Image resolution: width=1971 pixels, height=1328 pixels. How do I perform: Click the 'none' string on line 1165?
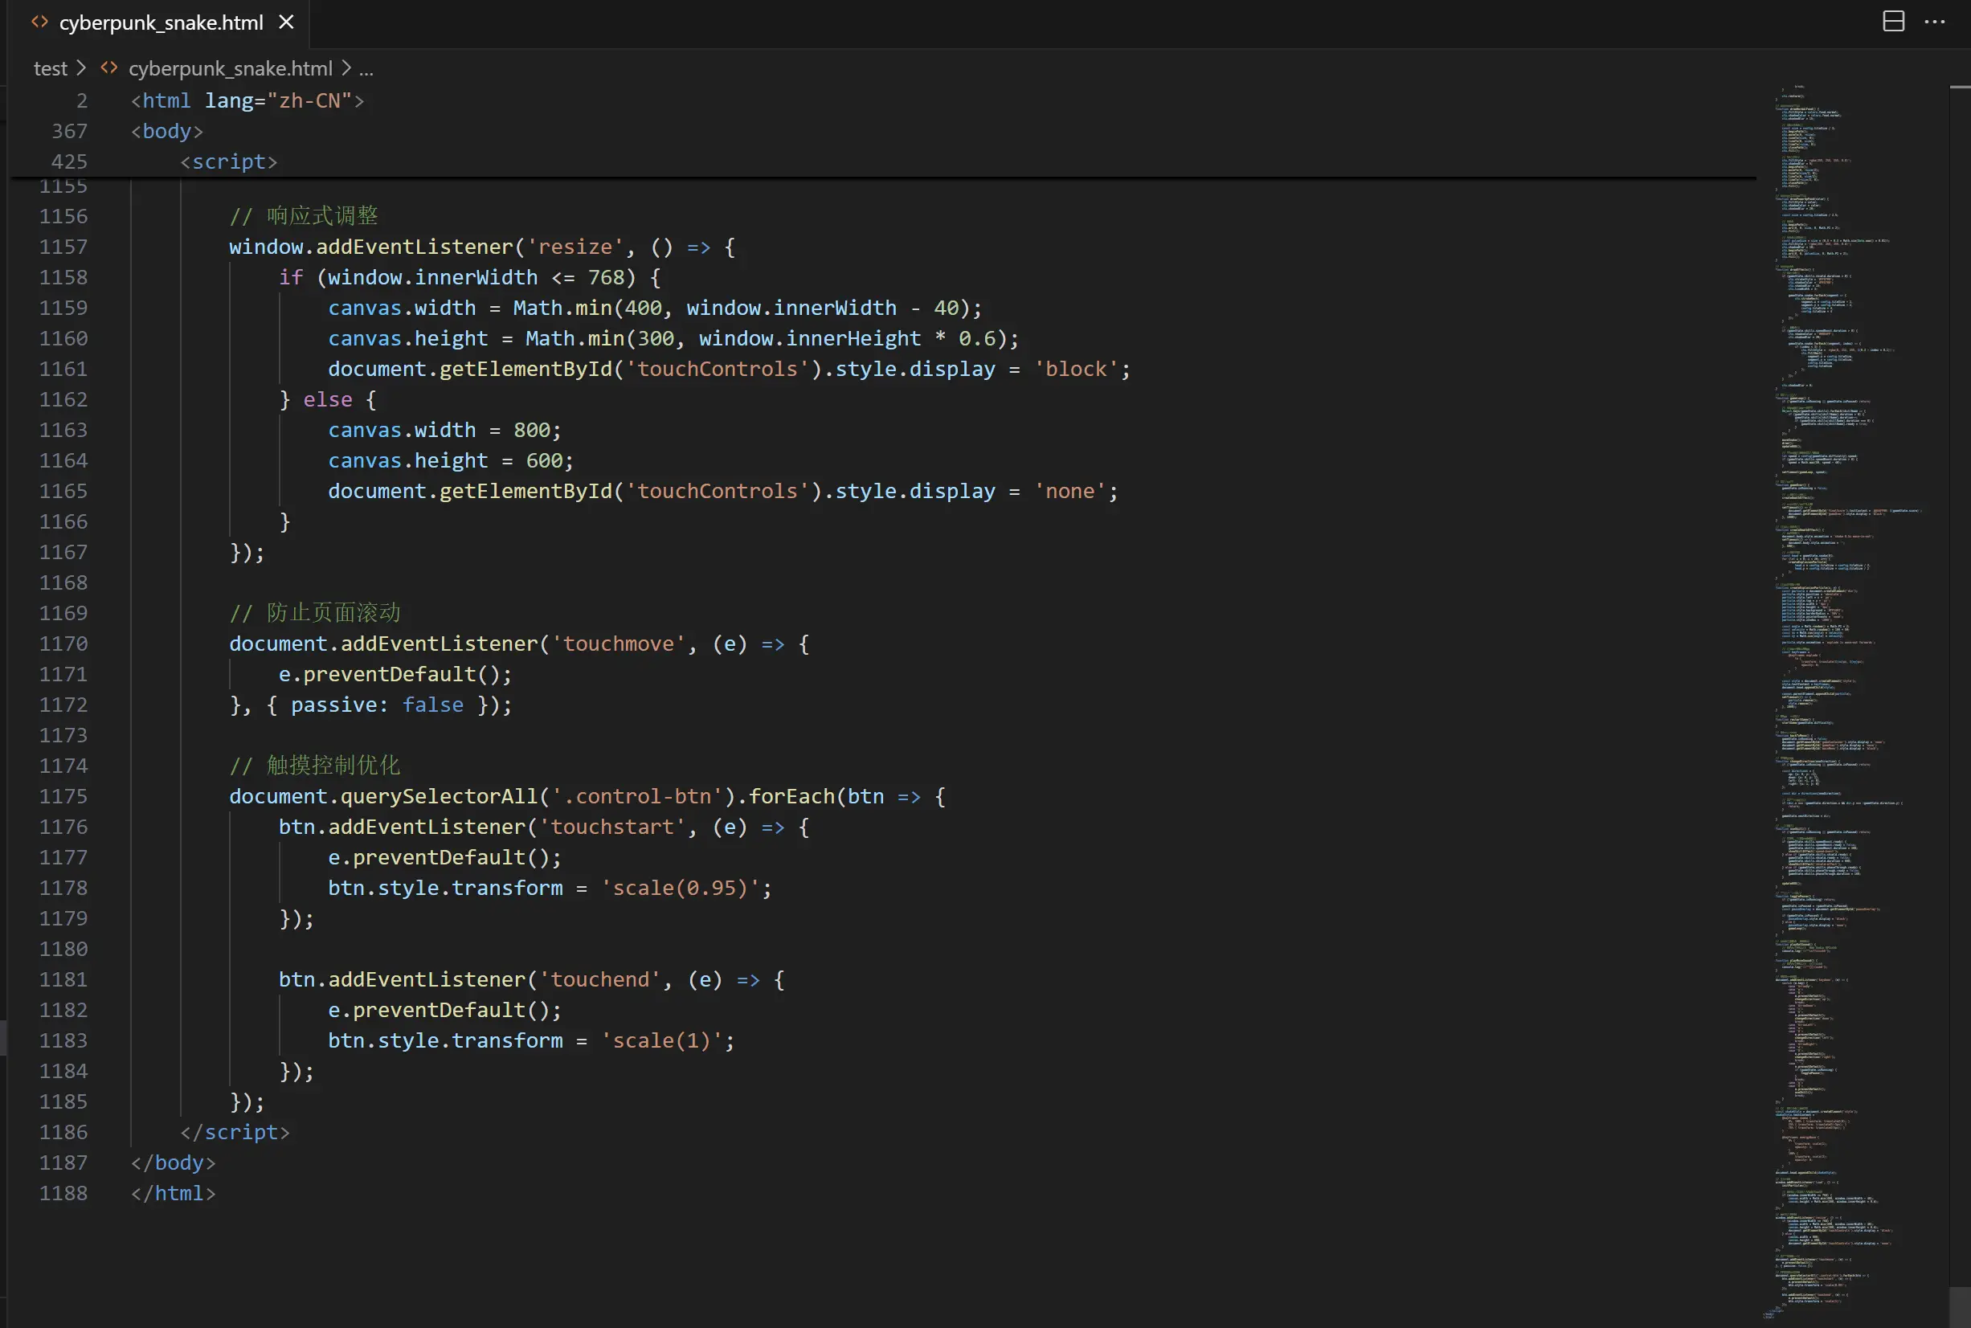click(1069, 491)
